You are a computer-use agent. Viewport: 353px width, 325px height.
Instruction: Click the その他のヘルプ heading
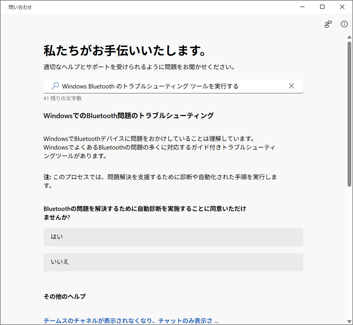pyautogui.click(x=64, y=296)
